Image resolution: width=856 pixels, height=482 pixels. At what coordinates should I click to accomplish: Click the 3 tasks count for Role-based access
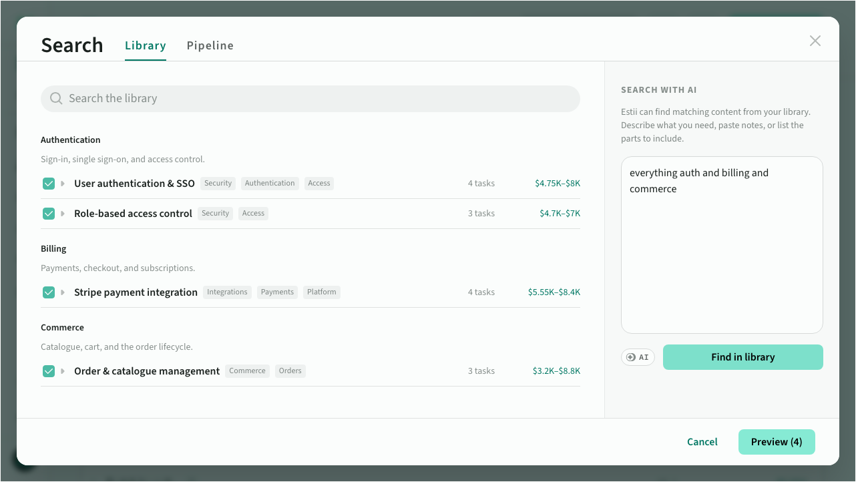481,214
